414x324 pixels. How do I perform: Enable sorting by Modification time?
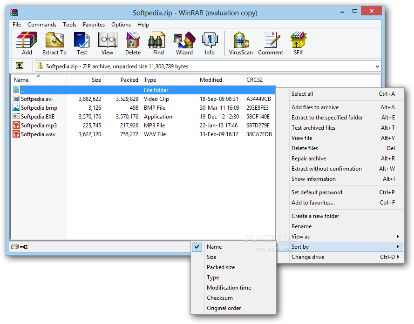(x=229, y=287)
